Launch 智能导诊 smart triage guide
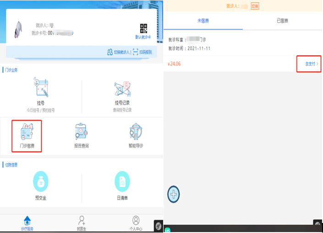Screen dimensions: 323x233 point(136,132)
